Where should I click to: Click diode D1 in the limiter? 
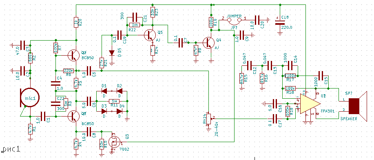105,91
